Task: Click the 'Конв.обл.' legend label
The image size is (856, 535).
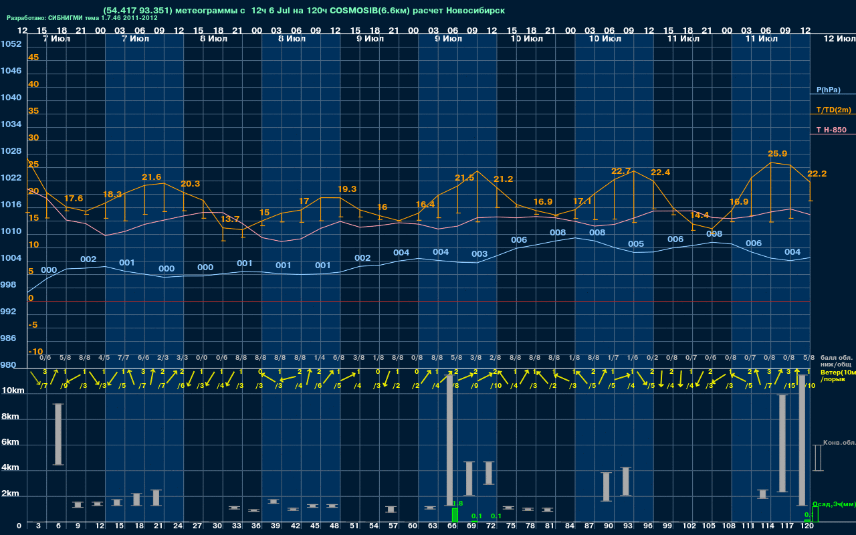Action: pos(839,443)
